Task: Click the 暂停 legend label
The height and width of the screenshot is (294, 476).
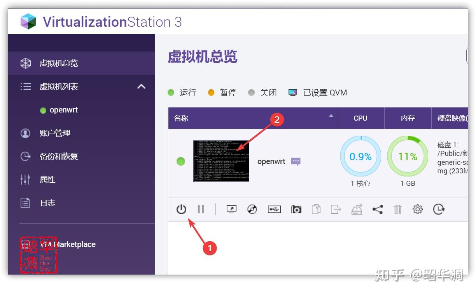Action: click(228, 93)
